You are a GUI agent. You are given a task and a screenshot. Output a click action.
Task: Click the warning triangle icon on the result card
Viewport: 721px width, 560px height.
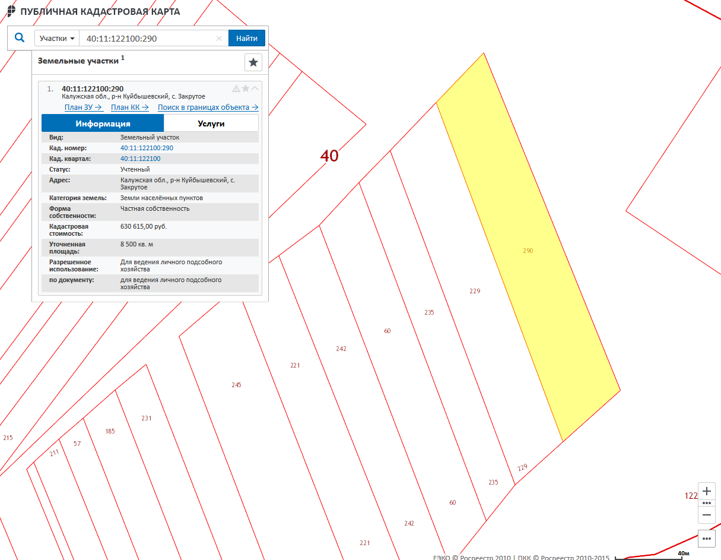pos(236,88)
